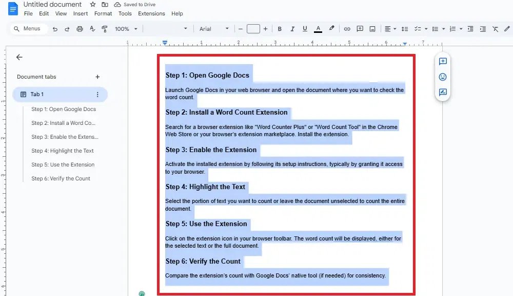Activate the paint format tool

[105, 29]
